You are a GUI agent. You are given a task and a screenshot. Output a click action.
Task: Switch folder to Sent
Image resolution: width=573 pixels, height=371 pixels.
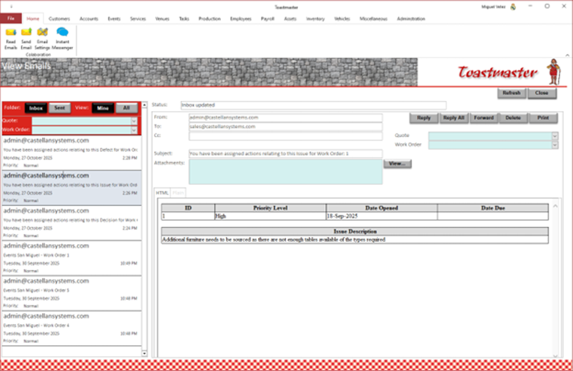(60, 108)
